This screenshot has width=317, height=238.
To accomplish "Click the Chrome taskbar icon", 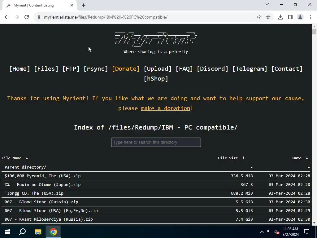I will (53, 232).
